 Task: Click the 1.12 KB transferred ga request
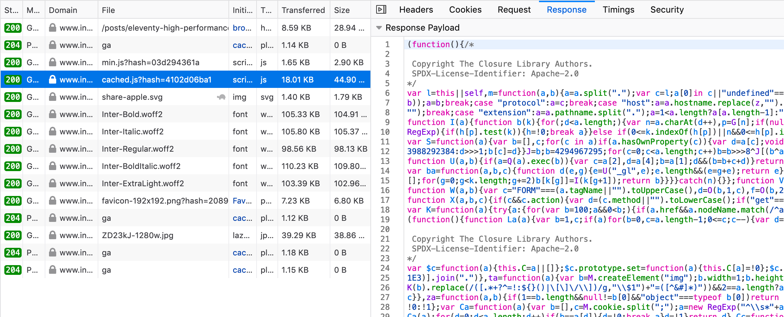point(186,218)
